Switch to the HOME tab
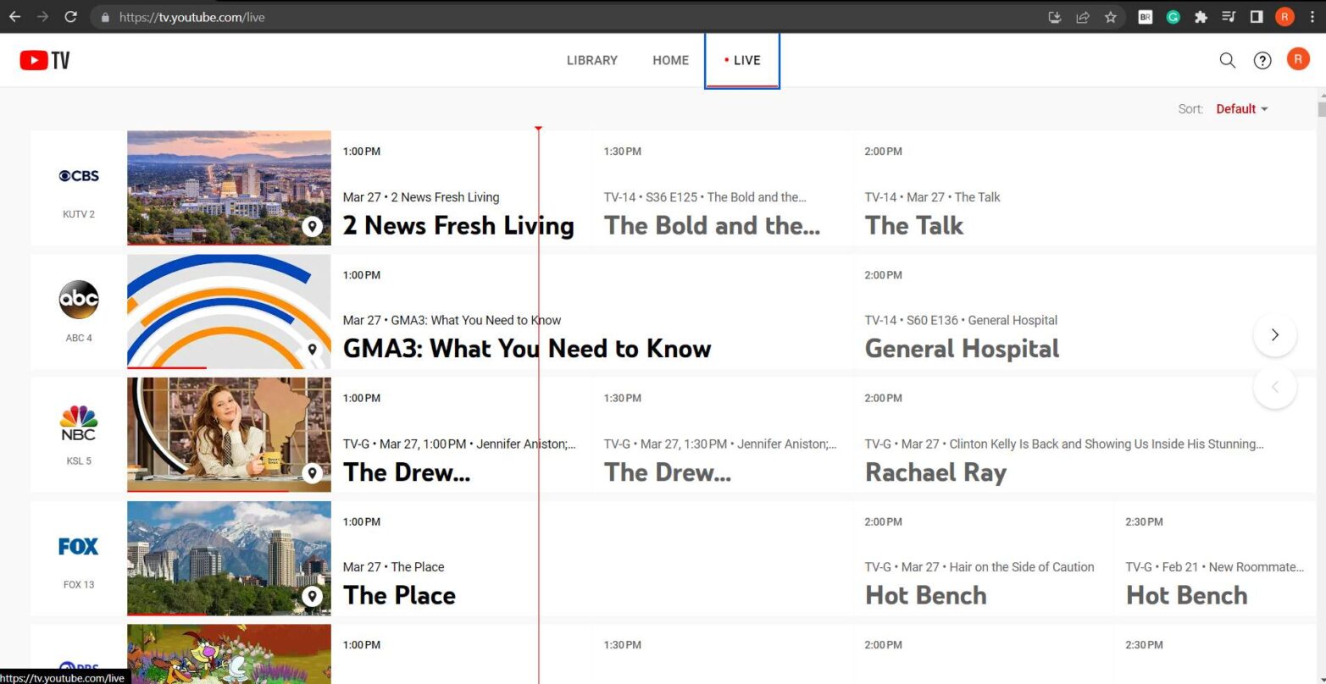This screenshot has width=1326, height=684. coord(670,60)
